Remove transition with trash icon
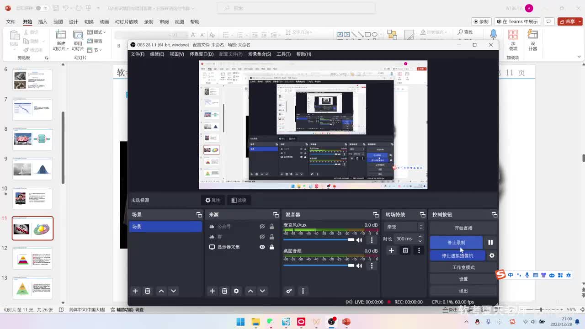The width and height of the screenshot is (585, 329). point(405,250)
